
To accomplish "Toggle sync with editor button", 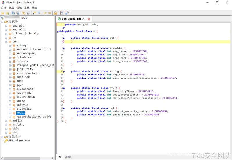I will point(24,13).
